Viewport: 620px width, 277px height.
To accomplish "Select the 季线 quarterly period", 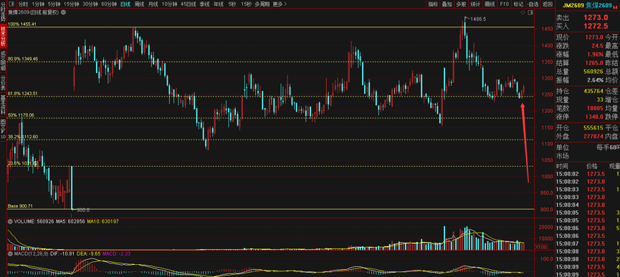I will click(204, 4).
